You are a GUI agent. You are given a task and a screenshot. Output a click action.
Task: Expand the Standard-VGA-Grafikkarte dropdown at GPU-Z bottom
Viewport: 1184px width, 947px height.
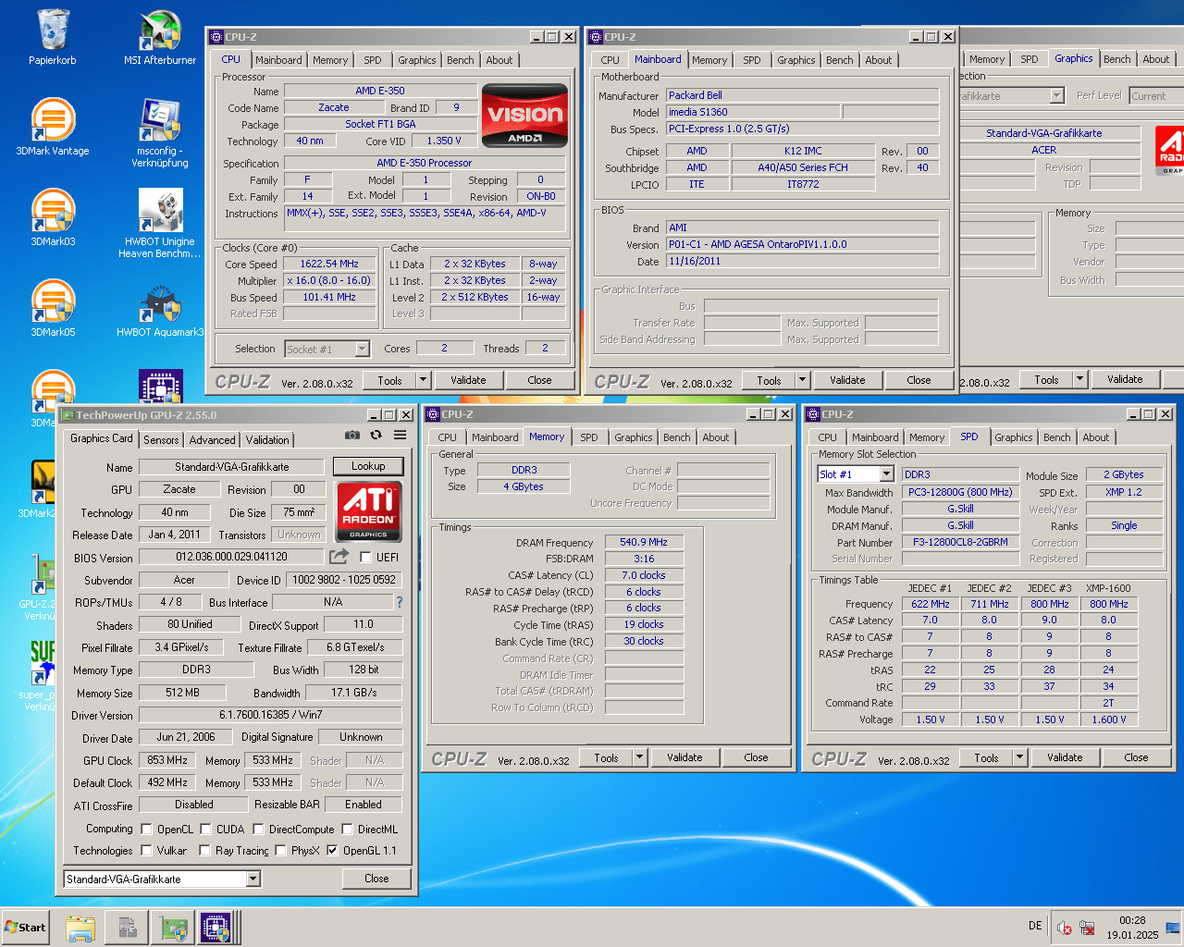[x=253, y=879]
